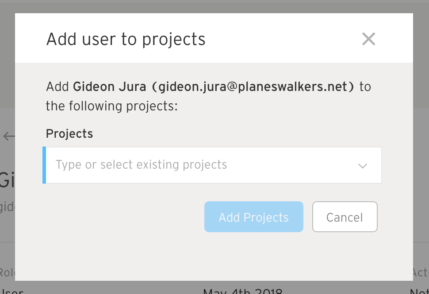Click the back arrow behind the dialog
The image size is (429, 294).
point(9,136)
